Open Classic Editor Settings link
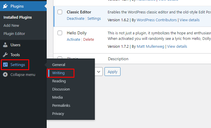 [94, 18]
